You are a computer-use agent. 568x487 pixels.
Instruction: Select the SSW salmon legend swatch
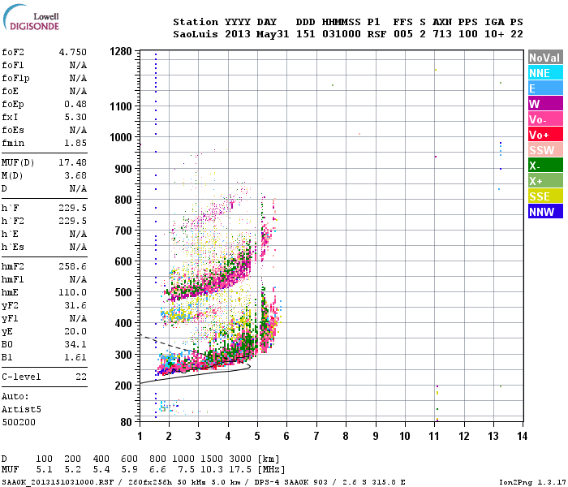coord(545,150)
